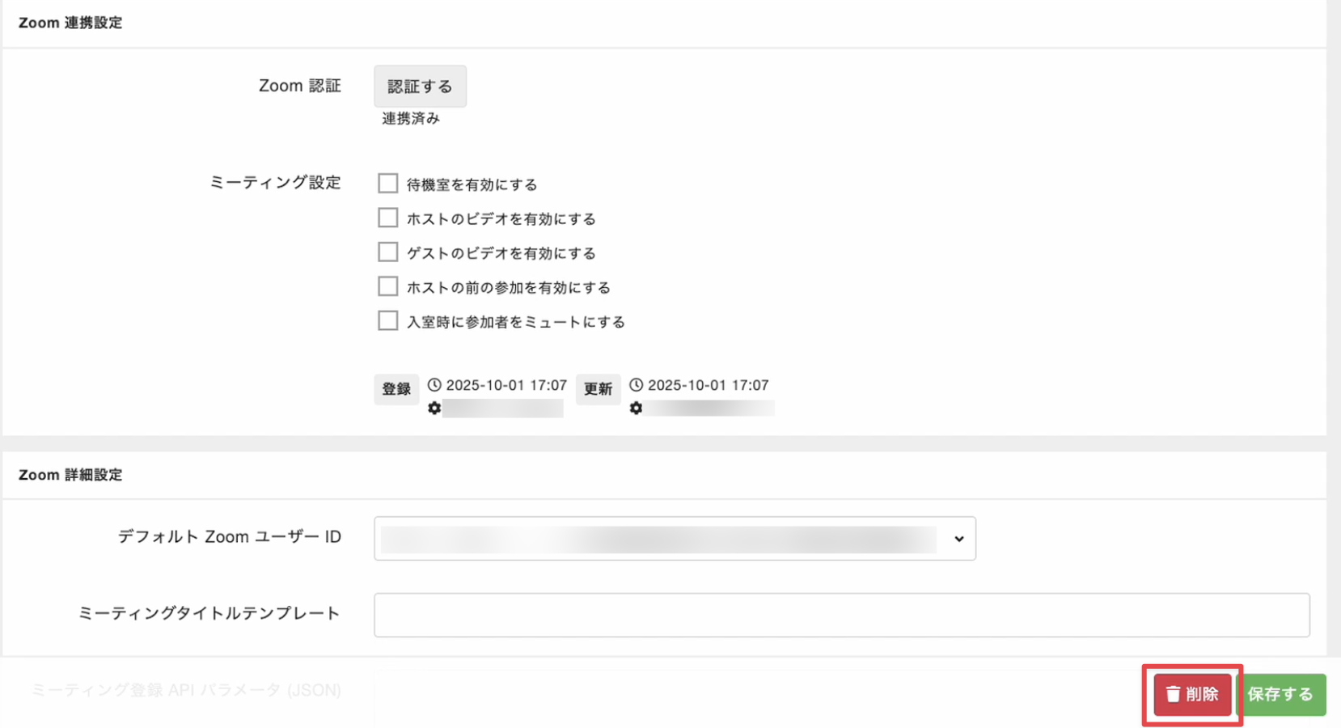
Task: Click the Zoom 連携設定 section header
Action: 70,23
